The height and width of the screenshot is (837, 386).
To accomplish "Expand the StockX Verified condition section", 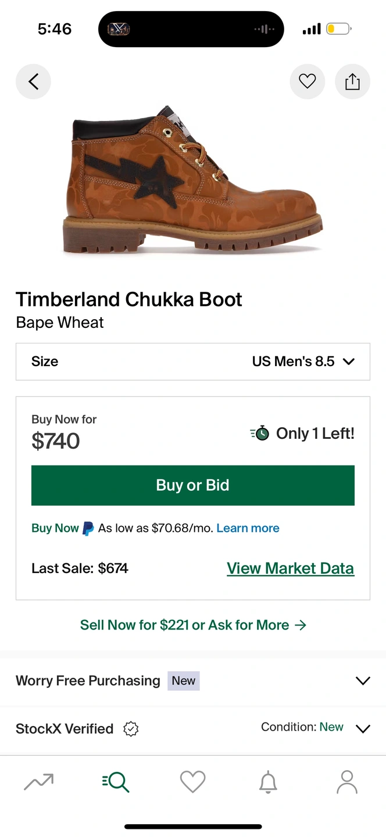I will click(x=363, y=729).
